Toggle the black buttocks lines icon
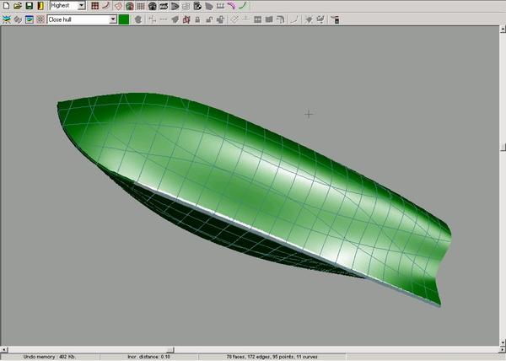 pos(164,6)
